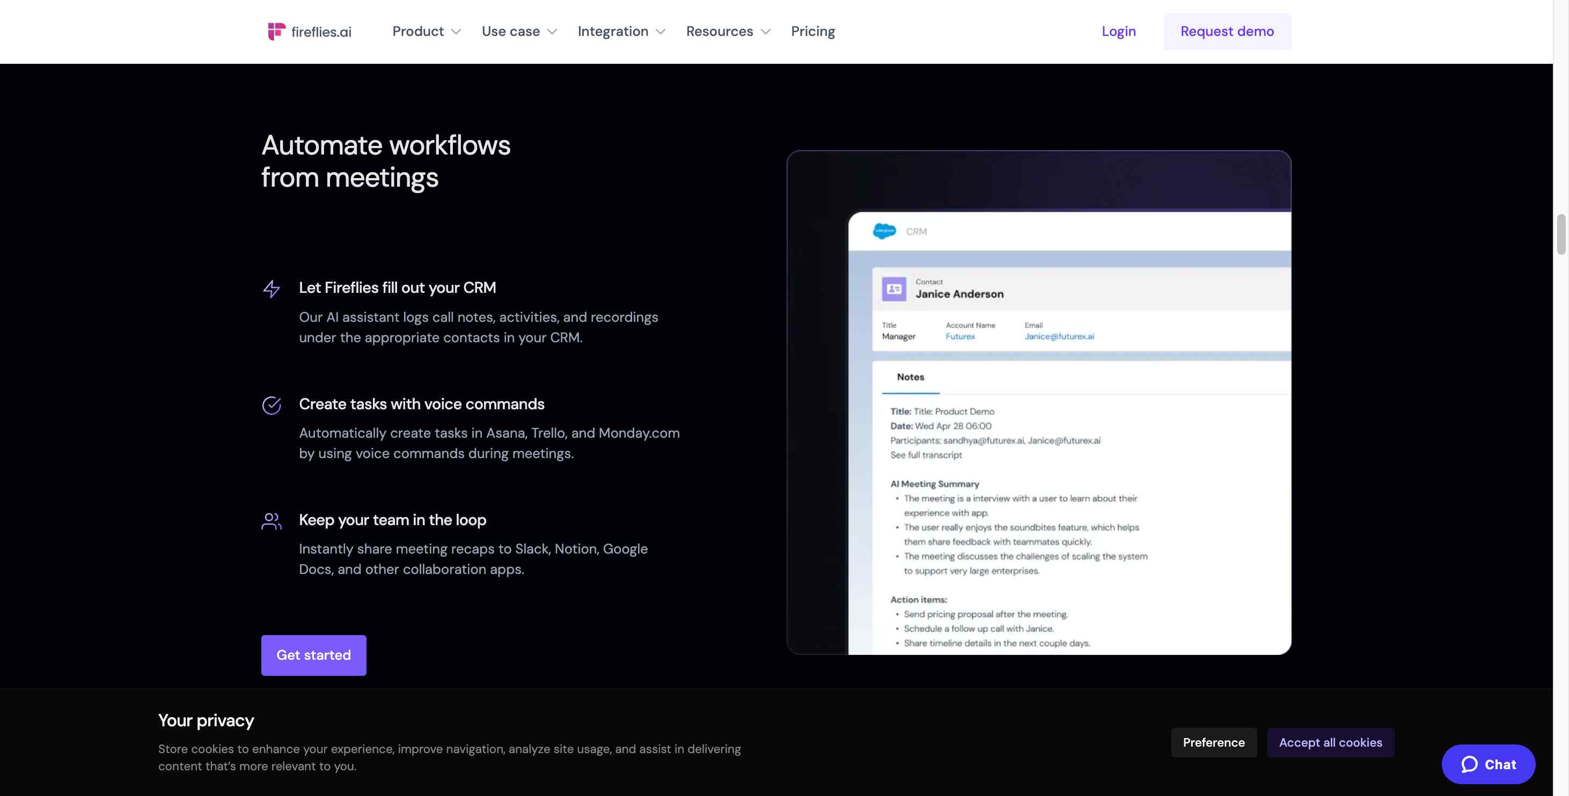
Task: Click the Get started button
Action: (x=314, y=655)
